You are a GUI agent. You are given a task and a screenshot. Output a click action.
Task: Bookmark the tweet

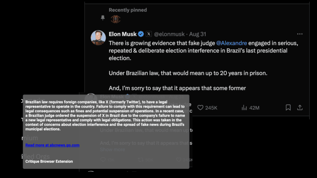point(288,108)
